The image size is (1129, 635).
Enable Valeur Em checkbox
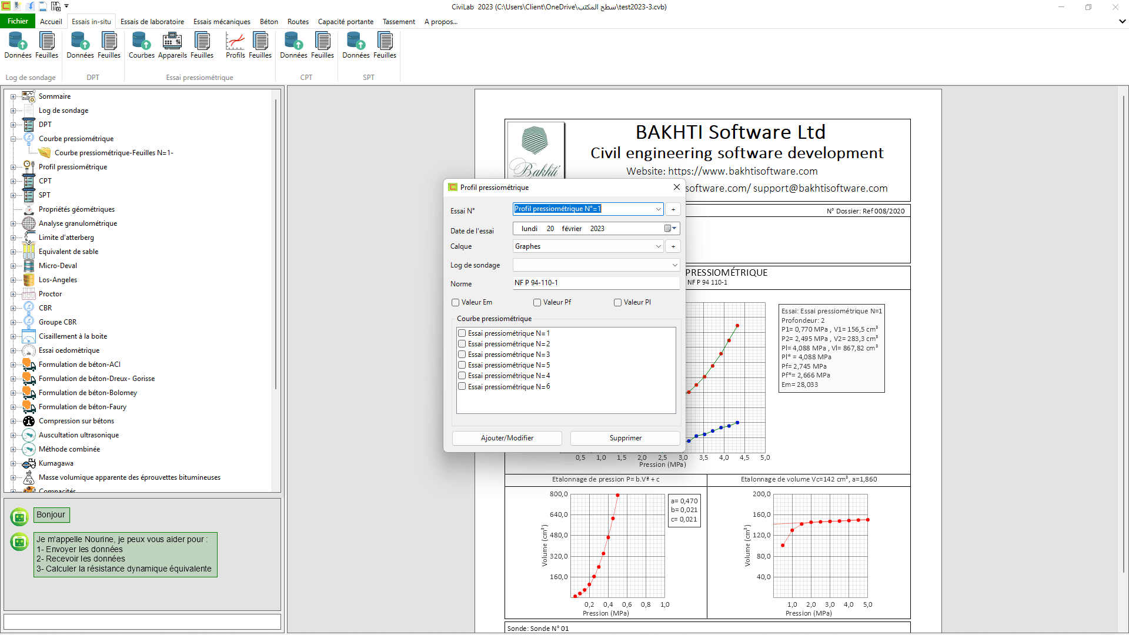click(455, 303)
